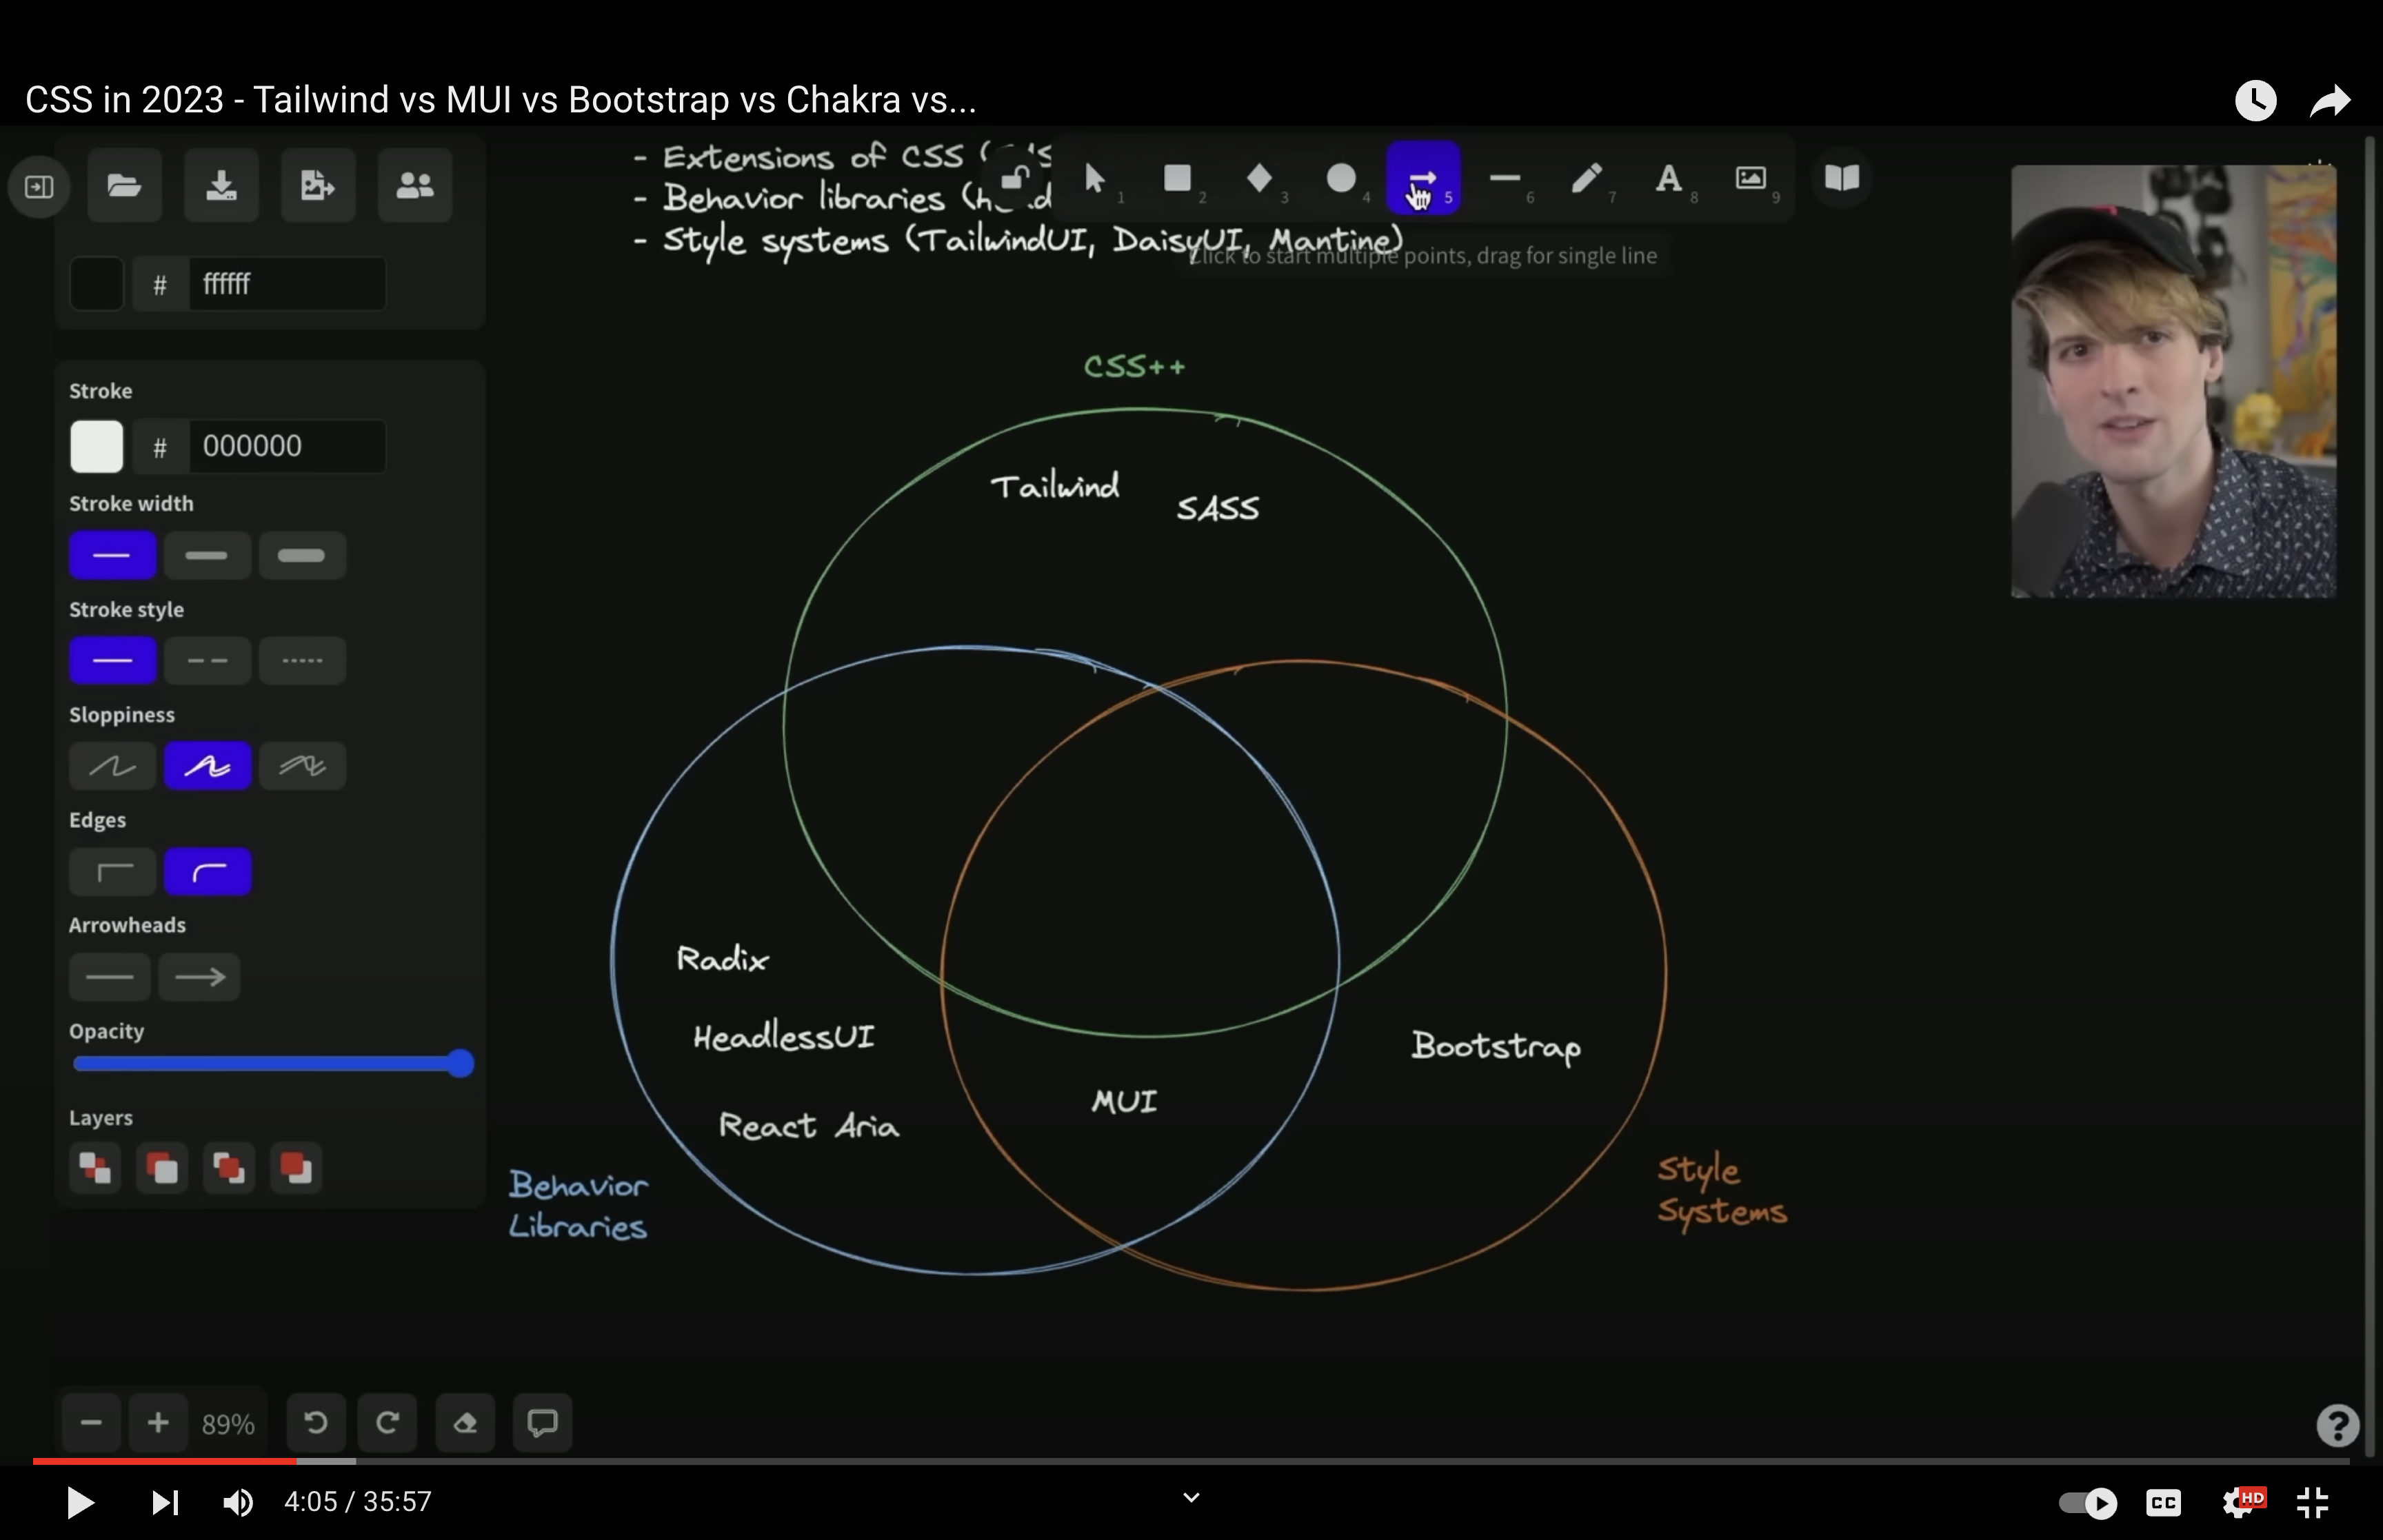Choose extra bold stroke width
Screen dimensions: 2383x1540
point(302,556)
